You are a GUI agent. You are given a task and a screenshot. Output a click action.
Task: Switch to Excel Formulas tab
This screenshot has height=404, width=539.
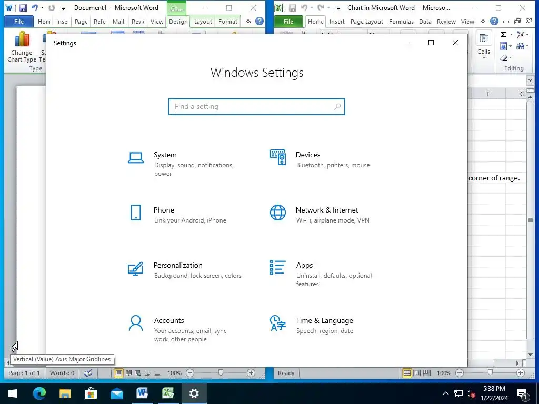401,21
